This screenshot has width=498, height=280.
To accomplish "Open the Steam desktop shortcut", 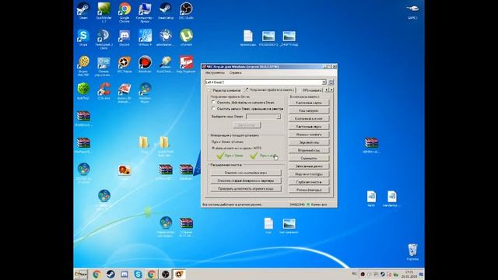I will [83, 10].
